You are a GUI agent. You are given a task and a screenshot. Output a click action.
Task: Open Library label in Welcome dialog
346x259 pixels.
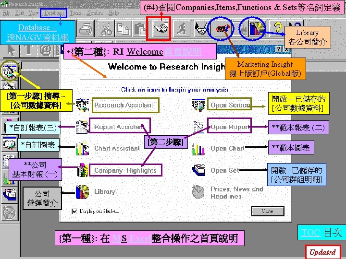click(x=105, y=191)
